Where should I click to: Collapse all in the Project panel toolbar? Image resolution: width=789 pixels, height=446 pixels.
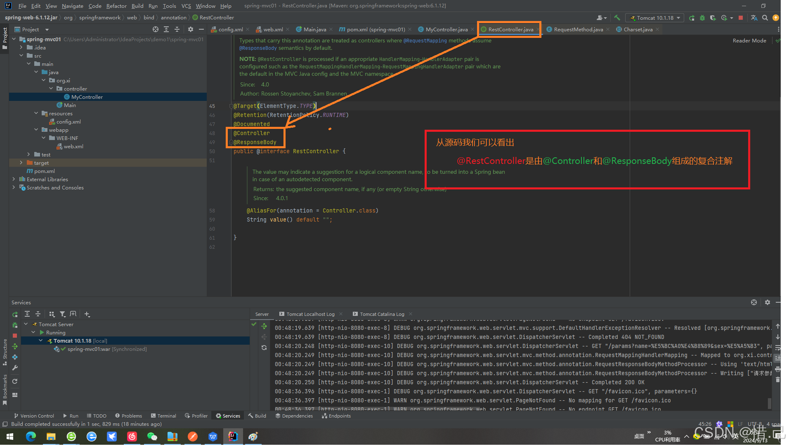(x=177, y=30)
